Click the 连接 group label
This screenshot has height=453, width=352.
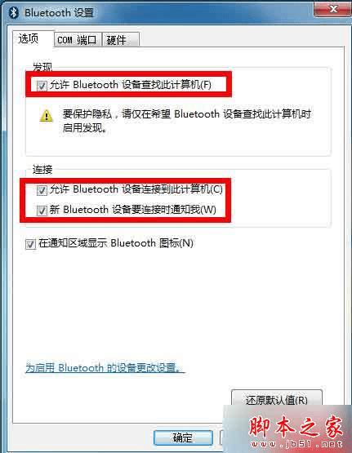click(x=42, y=170)
